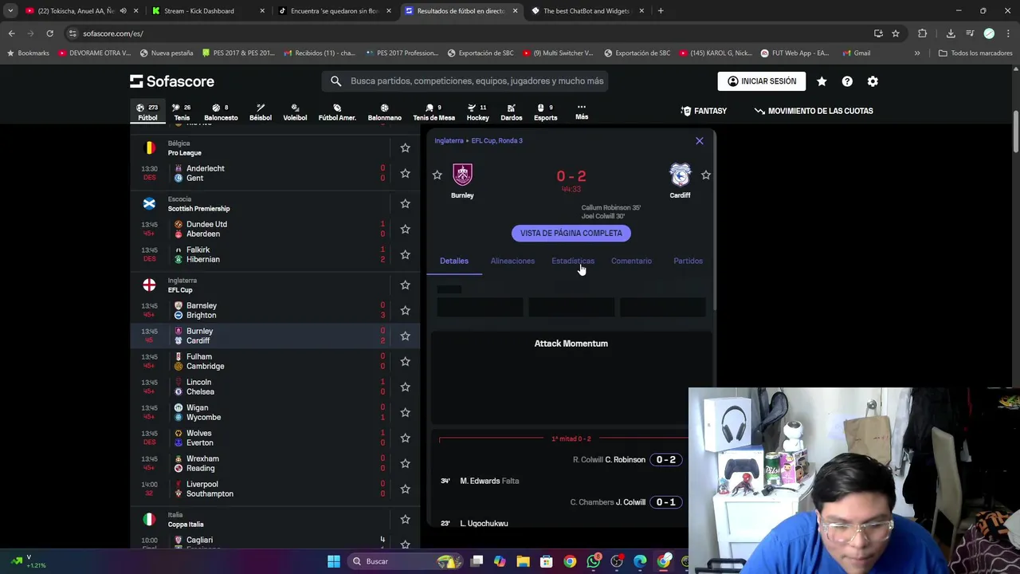Open the Windows Start menu
The image size is (1020, 574).
(334, 561)
